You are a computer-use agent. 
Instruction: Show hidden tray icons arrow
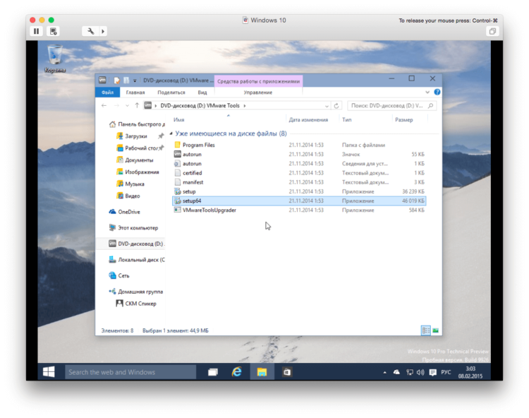[x=384, y=372]
